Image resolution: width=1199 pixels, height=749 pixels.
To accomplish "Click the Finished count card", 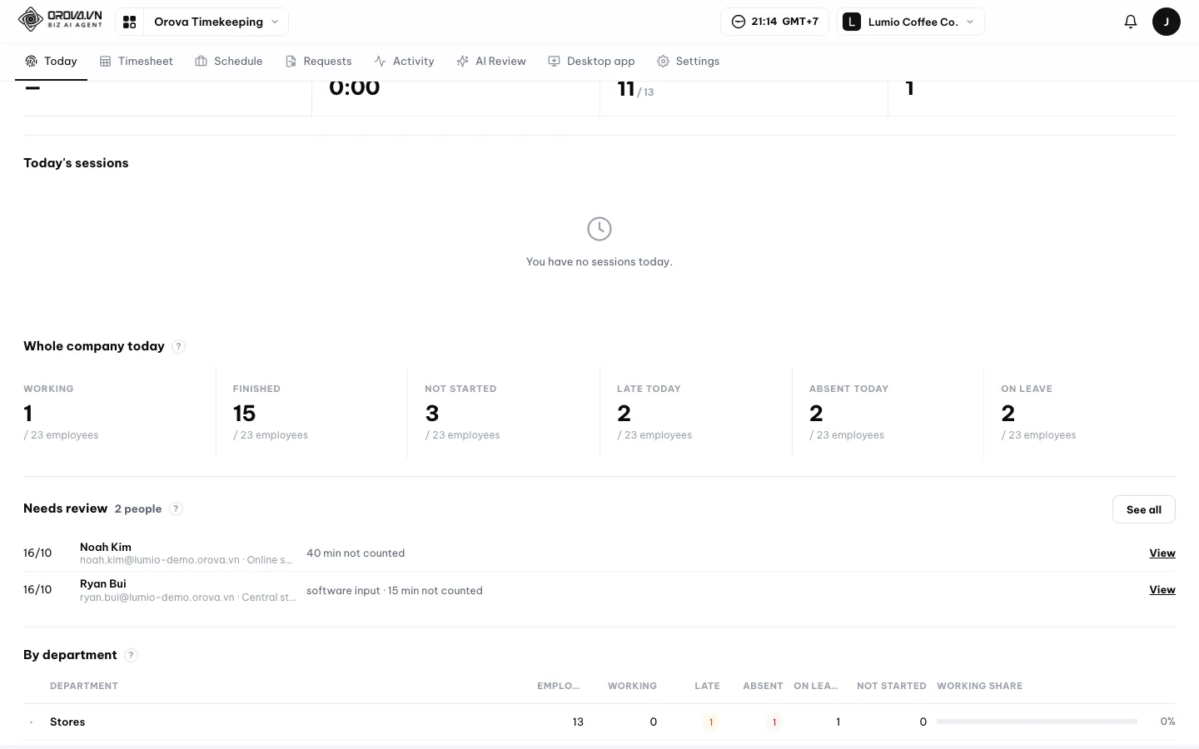I will 311,412.
